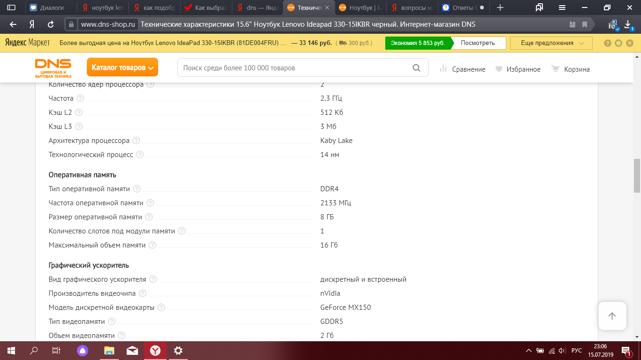Viewport: 641px width, 360px height.
Task: Close the Yandex Market offer bar
Action: (x=630, y=43)
